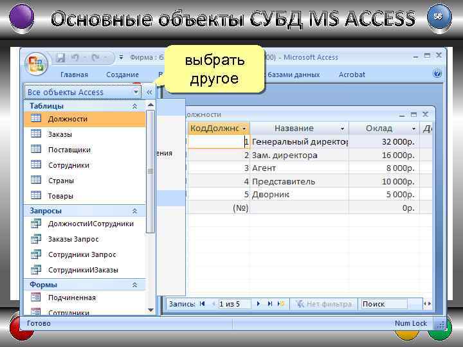Open the Сотрудники Запрос query

click(84, 254)
